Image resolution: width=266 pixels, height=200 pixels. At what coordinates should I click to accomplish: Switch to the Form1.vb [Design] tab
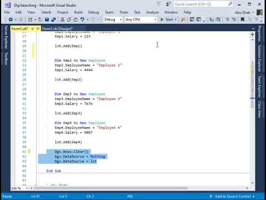tap(57, 29)
